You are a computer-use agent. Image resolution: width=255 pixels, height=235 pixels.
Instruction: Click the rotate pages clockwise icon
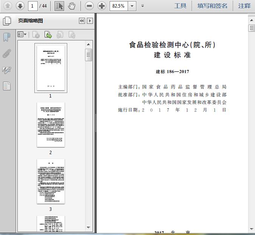[x=72, y=34]
